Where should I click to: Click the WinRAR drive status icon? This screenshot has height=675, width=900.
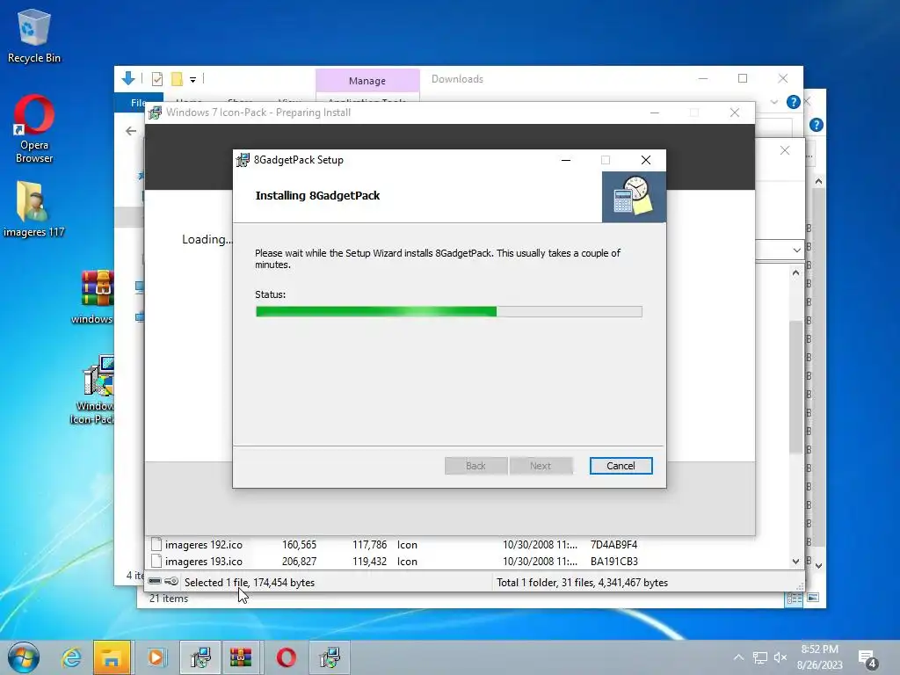tap(155, 581)
